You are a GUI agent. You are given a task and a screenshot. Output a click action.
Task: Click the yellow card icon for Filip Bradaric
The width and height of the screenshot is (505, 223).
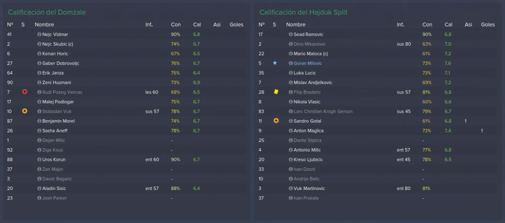pos(276,92)
